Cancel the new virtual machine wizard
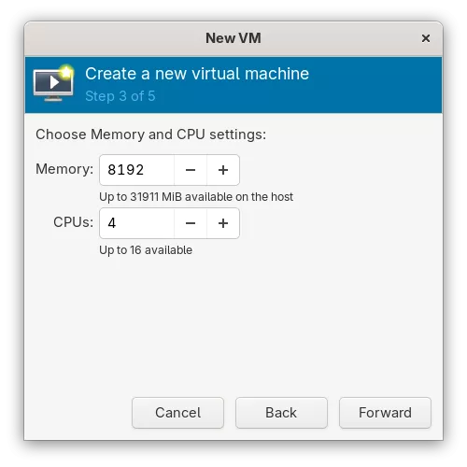Image resolution: width=467 pixels, height=467 pixels. tap(177, 413)
